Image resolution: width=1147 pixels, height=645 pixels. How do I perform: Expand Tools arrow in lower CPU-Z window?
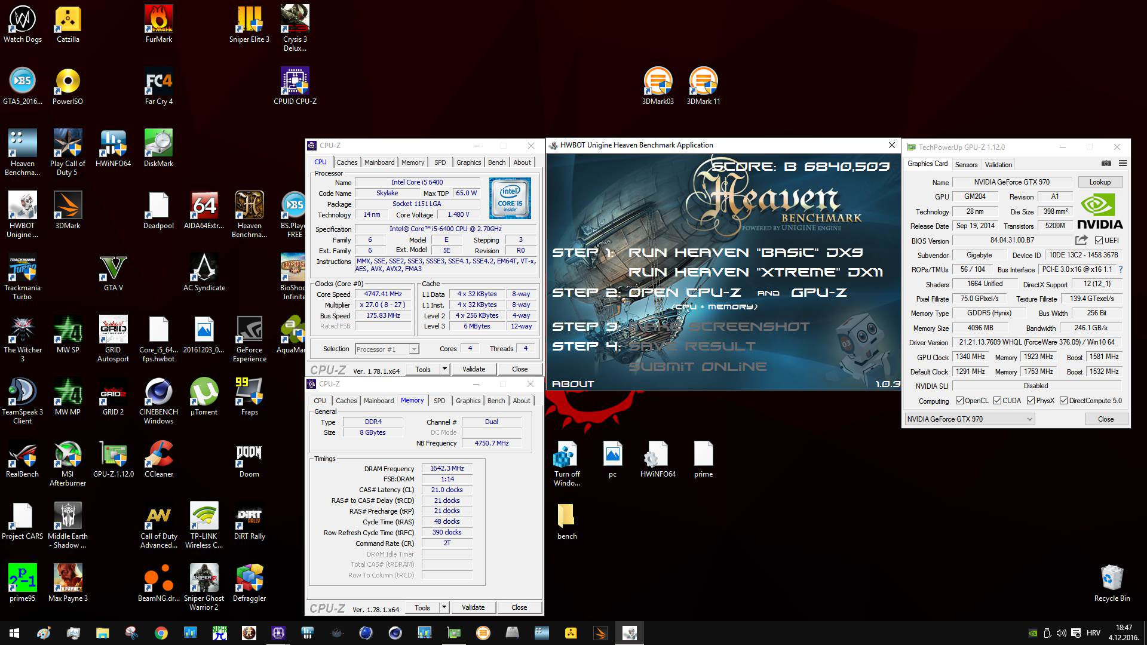pyautogui.click(x=443, y=607)
